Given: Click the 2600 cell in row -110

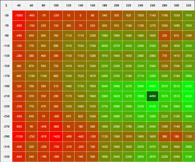Looking at the screenshot, I should coord(105,46).
